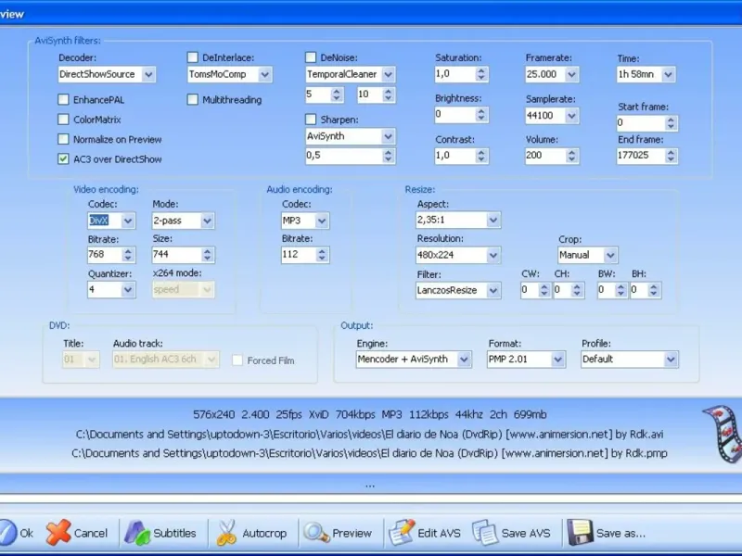
Task: Open the audio Codec MP3 dropdown
Action: [322, 221]
